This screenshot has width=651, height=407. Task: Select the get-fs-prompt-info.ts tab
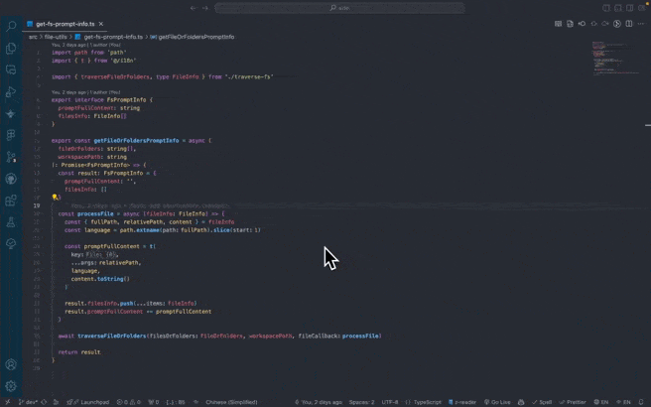tap(65, 24)
